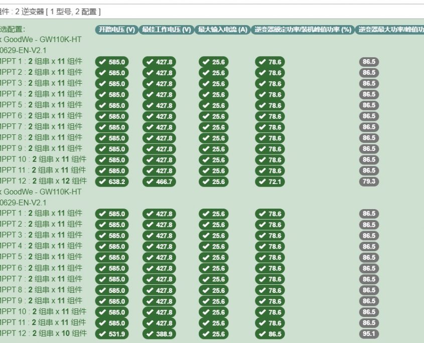
Task: Select the MPPT 12 row with 12 组件
Action: 43,181
